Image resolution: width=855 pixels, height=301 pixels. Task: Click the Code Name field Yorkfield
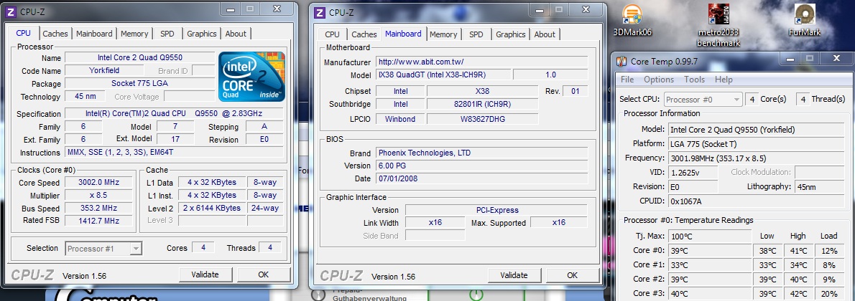(104, 70)
